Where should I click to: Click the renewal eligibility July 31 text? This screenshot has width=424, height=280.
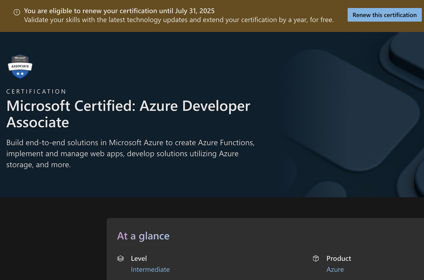(119, 11)
